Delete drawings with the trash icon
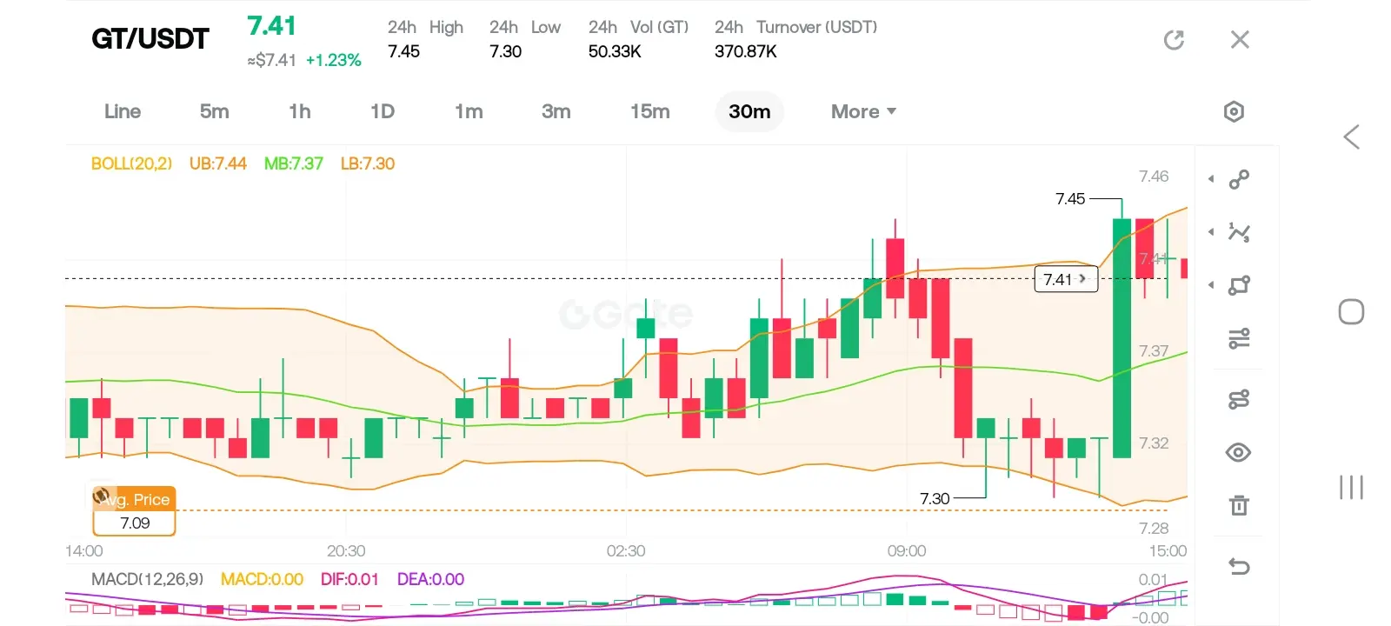 [1239, 505]
